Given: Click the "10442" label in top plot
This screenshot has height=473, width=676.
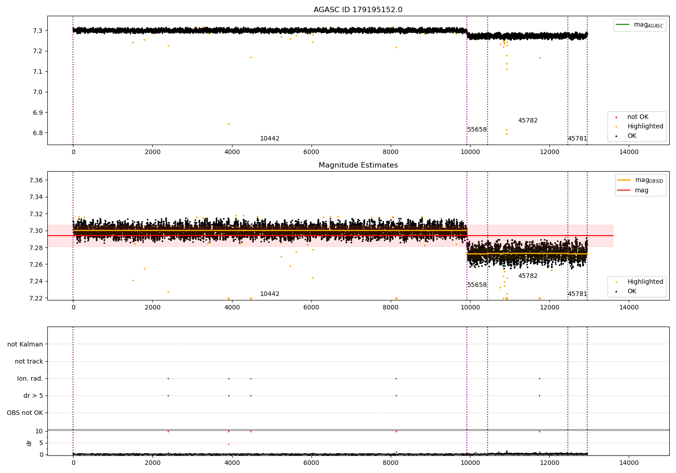Looking at the screenshot, I should pyautogui.click(x=269, y=139).
